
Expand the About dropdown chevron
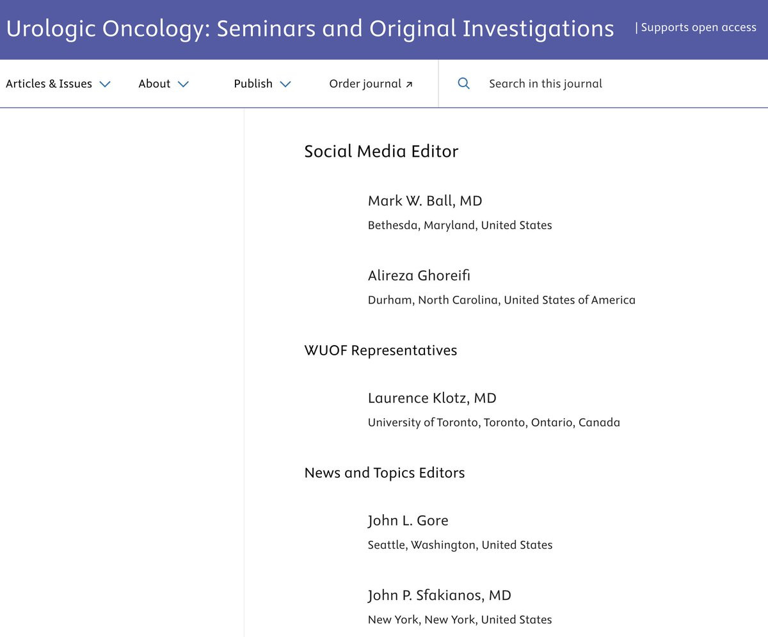[183, 84]
